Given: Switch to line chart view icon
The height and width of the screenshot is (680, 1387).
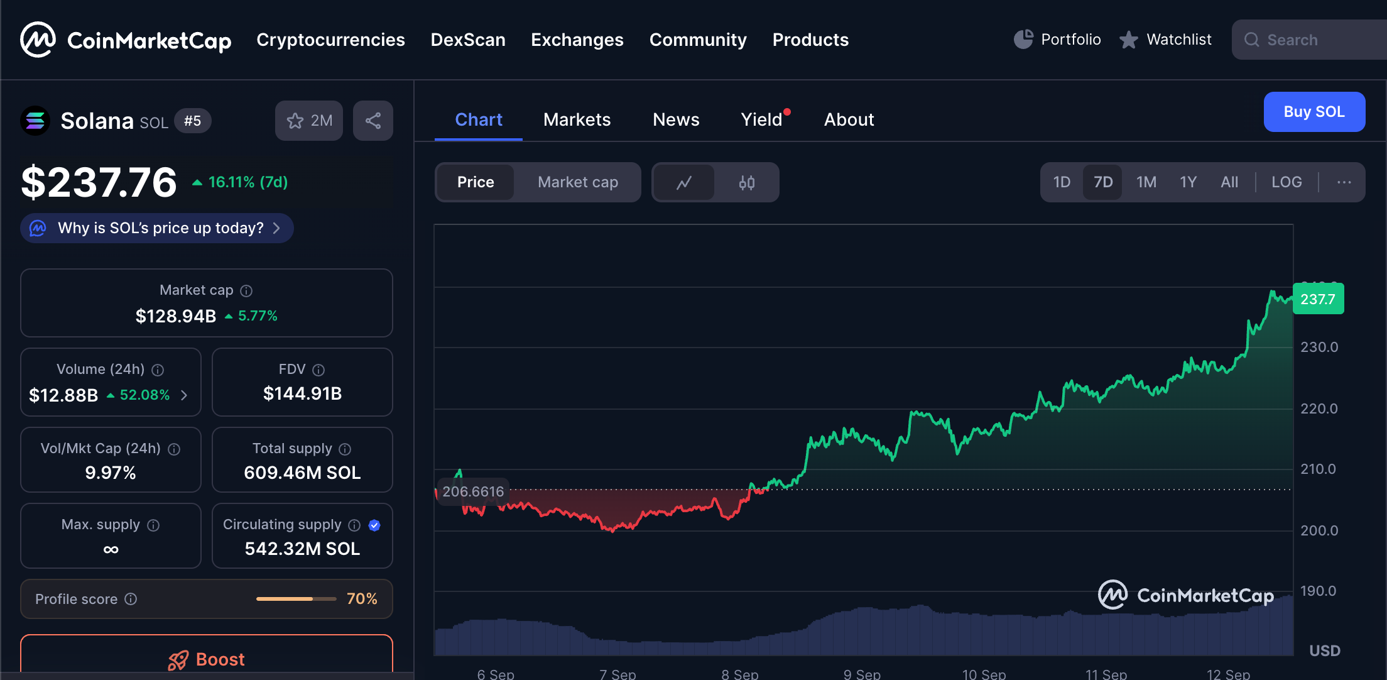Looking at the screenshot, I should point(684,182).
